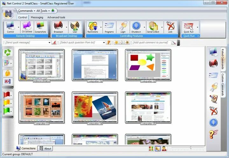The height and width of the screenshot is (158, 229).
Task: Switch to the Messaging ribbon tab
Action: pyautogui.click(x=37, y=17)
